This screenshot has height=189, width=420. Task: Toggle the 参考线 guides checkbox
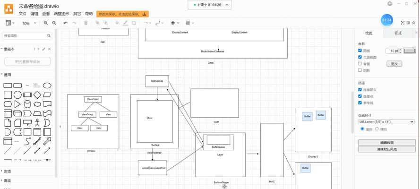[x=360, y=103]
